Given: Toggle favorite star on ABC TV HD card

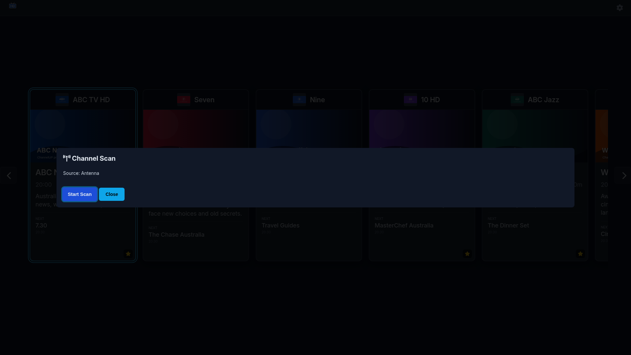Looking at the screenshot, I should tap(128, 254).
